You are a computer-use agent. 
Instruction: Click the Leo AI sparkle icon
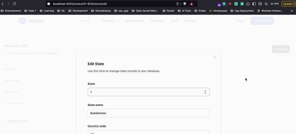tap(266, 4)
